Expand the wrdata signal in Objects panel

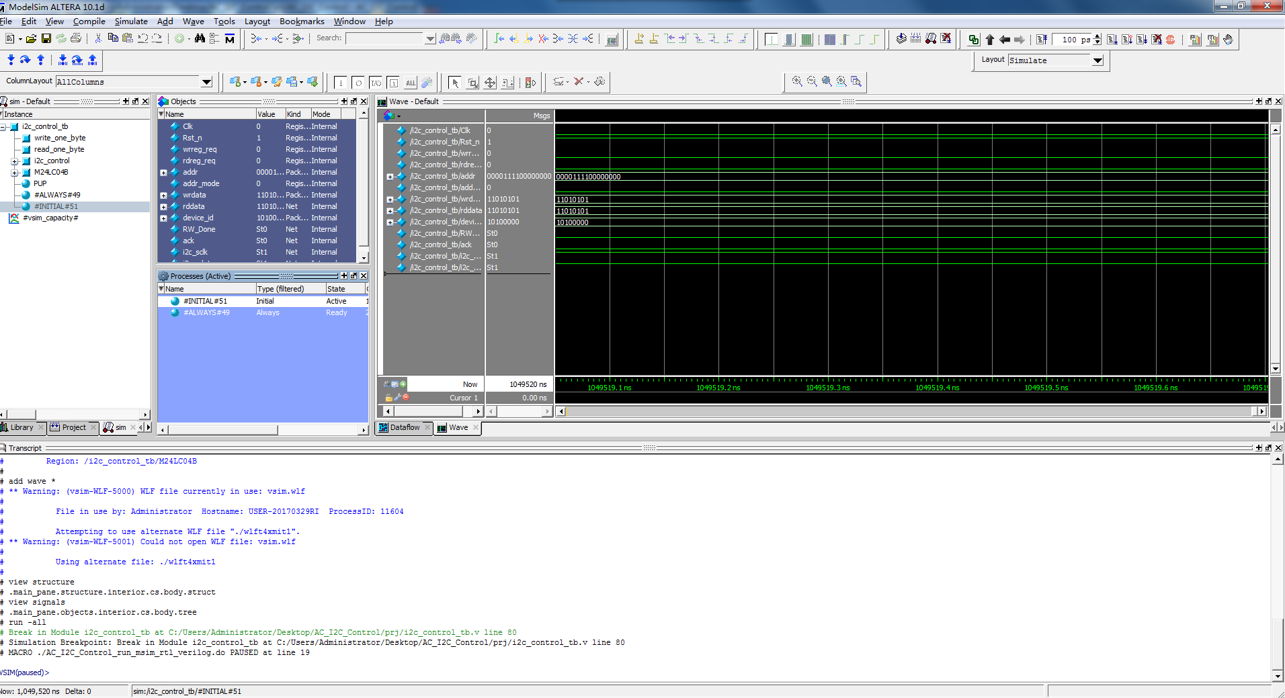pos(163,195)
